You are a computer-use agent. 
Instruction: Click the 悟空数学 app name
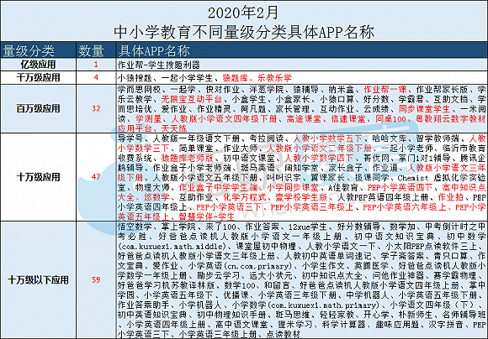click(135, 227)
